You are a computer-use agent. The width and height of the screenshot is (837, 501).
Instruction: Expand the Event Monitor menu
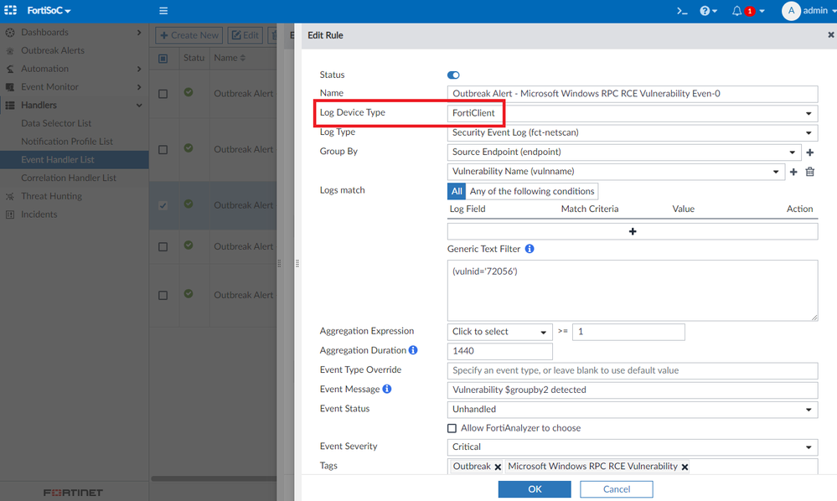point(75,86)
